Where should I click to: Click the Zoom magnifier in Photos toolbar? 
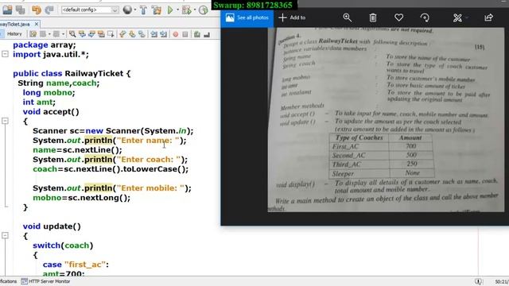tap(348, 17)
